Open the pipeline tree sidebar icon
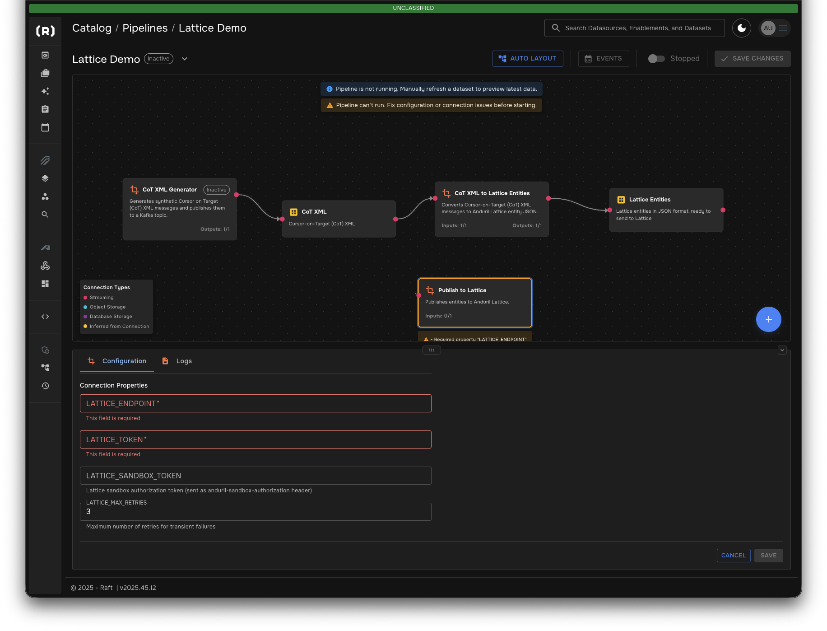 pos(45,368)
